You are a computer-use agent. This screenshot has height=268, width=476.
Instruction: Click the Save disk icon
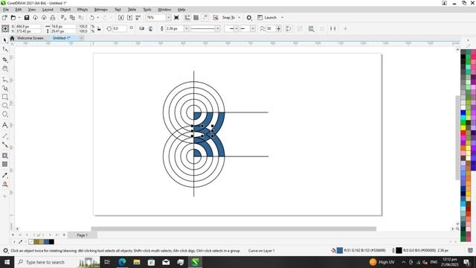point(27,18)
